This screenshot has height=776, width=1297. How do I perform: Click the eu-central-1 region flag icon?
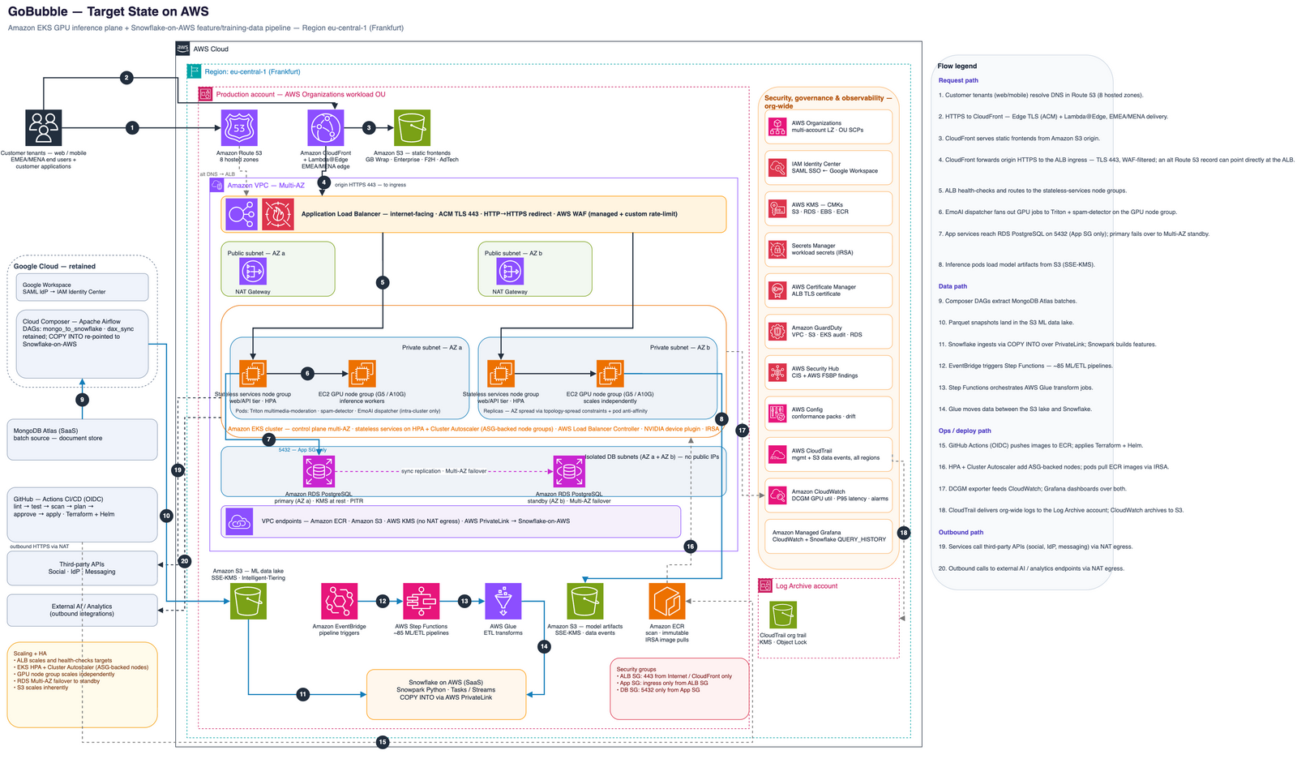pyautogui.click(x=194, y=71)
